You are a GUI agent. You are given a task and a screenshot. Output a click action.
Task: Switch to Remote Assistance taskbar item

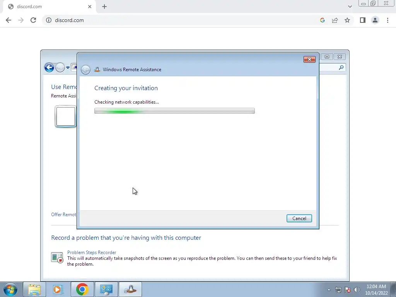[x=130, y=289]
